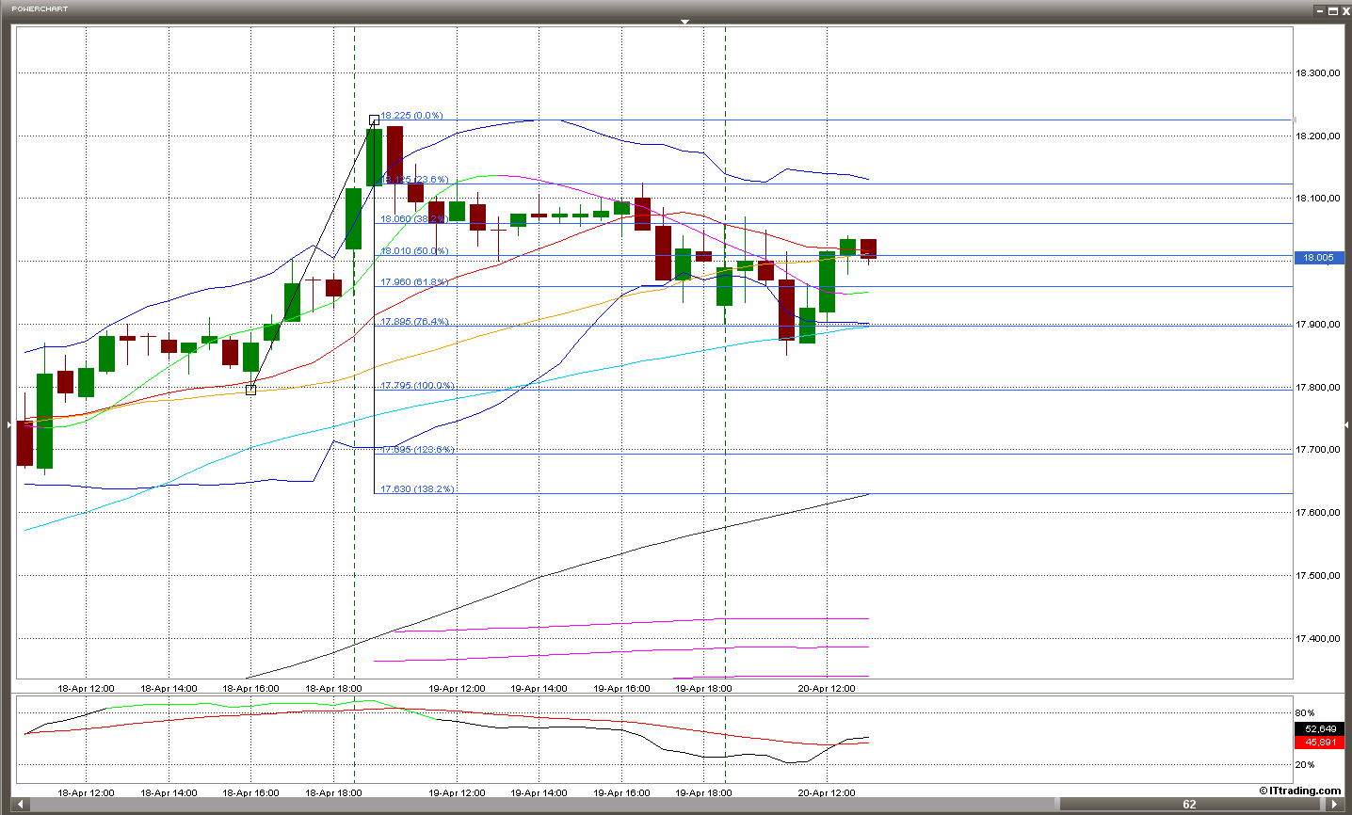
Task: Click the Fibonacci label 18.060 (38.2%)
Action: tap(413, 218)
